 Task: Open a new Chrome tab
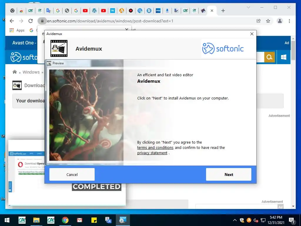[x=223, y=11]
